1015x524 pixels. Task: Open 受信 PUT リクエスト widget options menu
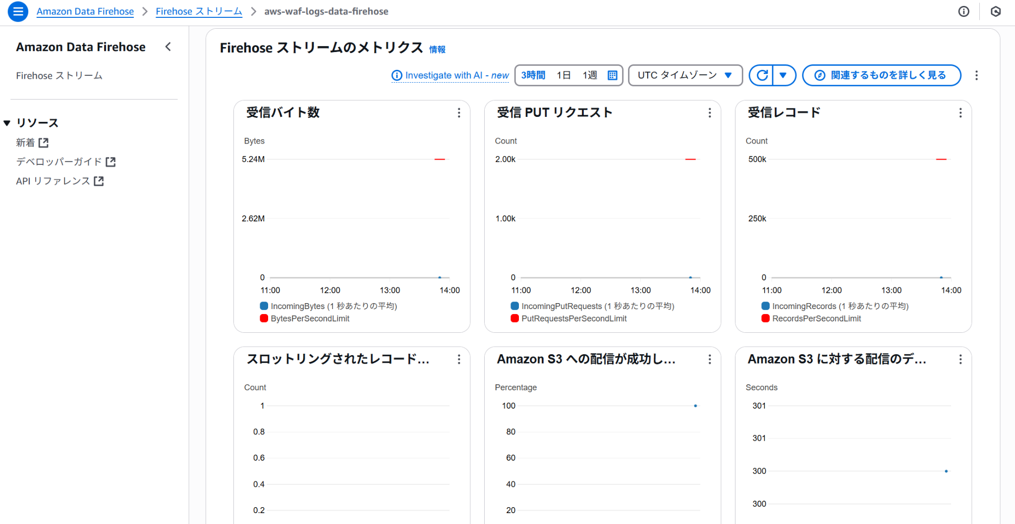point(710,113)
